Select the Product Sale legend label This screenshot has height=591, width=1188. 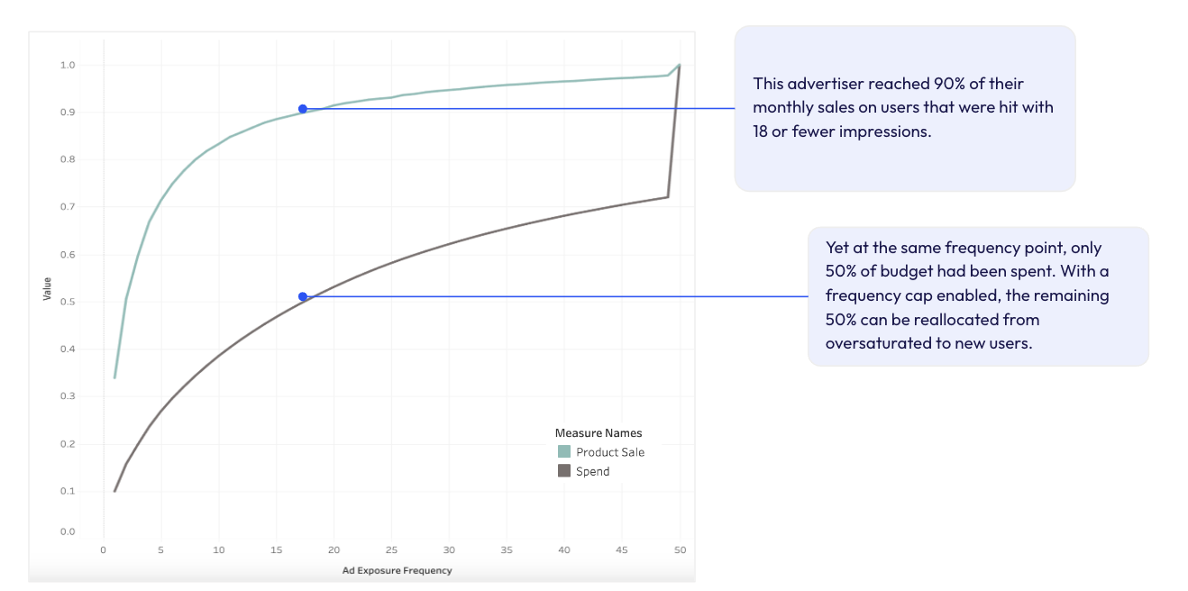point(610,452)
